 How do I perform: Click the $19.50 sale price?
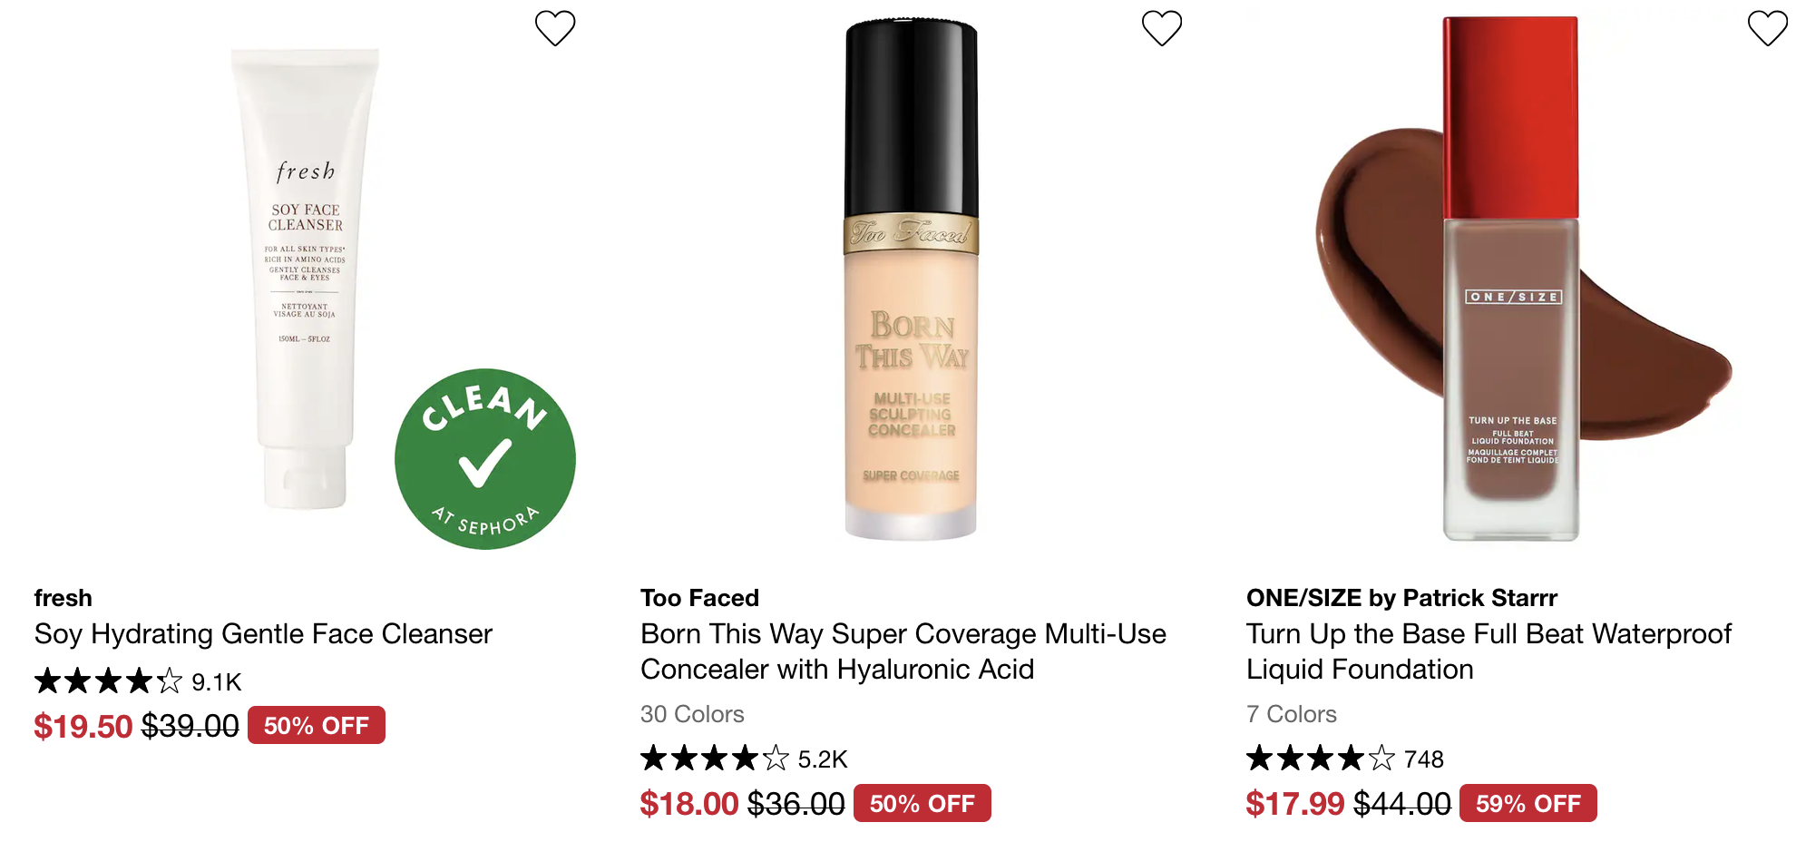coord(83,726)
